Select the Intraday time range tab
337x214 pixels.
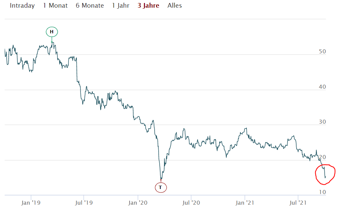(22, 6)
